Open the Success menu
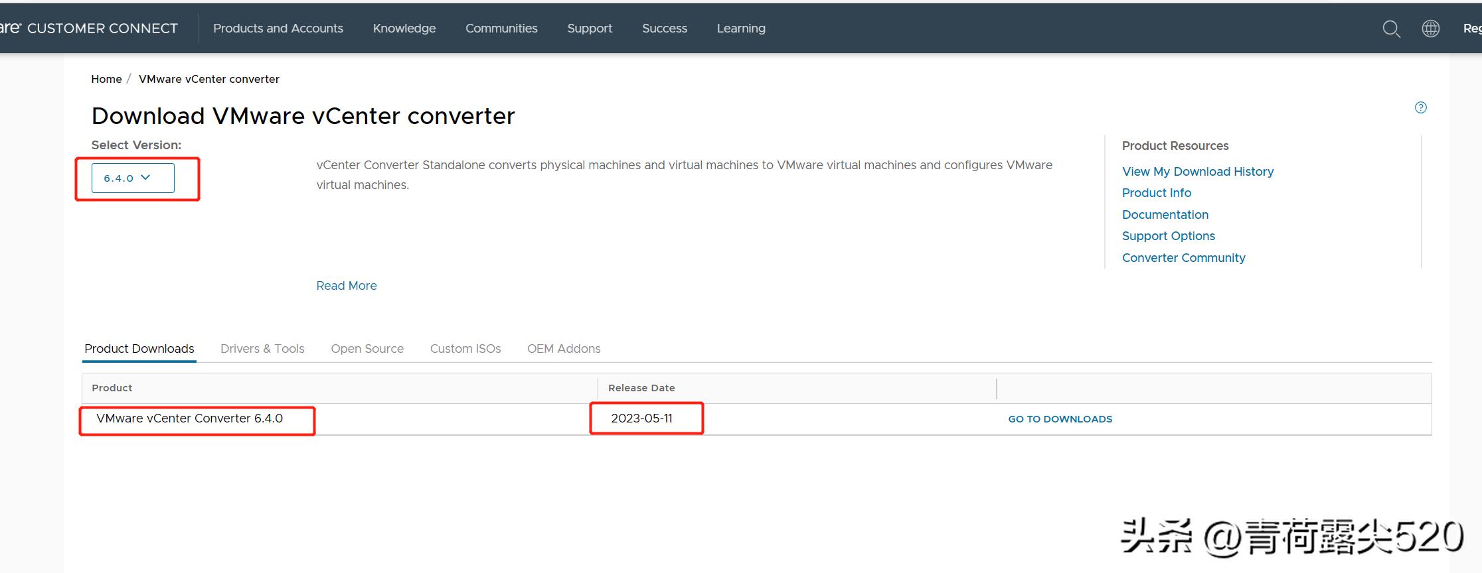The image size is (1482, 573). click(x=665, y=29)
